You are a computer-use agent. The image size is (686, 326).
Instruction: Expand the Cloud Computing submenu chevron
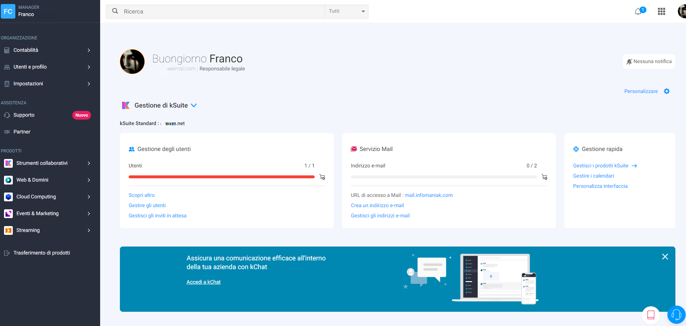pyautogui.click(x=89, y=197)
